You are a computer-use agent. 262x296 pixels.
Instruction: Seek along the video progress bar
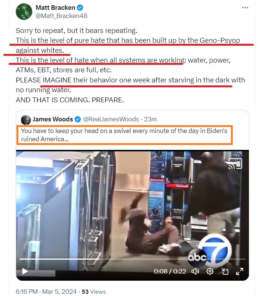[132, 259]
